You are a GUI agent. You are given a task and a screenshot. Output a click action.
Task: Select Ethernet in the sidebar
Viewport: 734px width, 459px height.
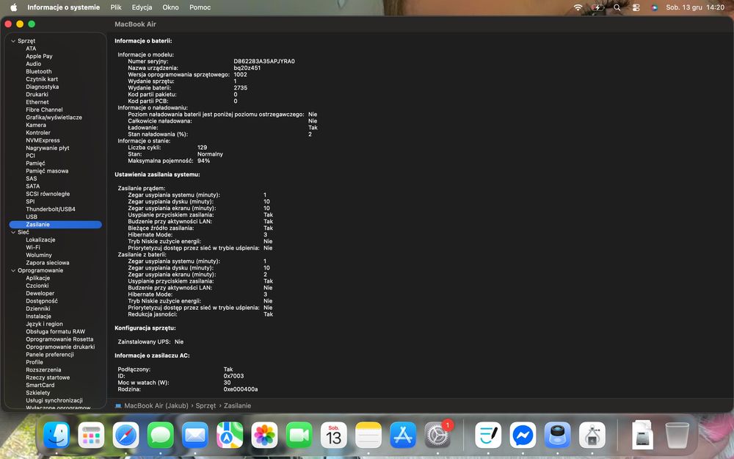(37, 102)
